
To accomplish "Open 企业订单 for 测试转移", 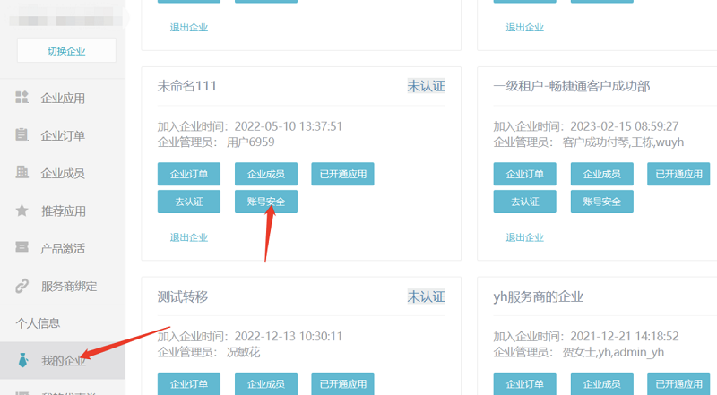I will (x=189, y=383).
